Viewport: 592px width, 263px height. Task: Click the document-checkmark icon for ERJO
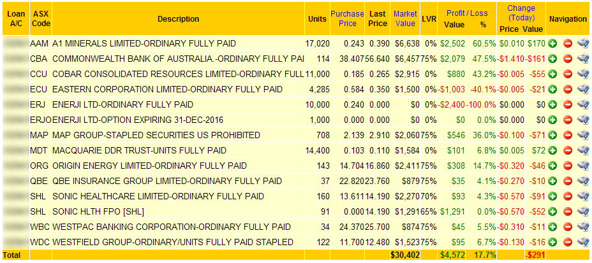[x=583, y=120]
